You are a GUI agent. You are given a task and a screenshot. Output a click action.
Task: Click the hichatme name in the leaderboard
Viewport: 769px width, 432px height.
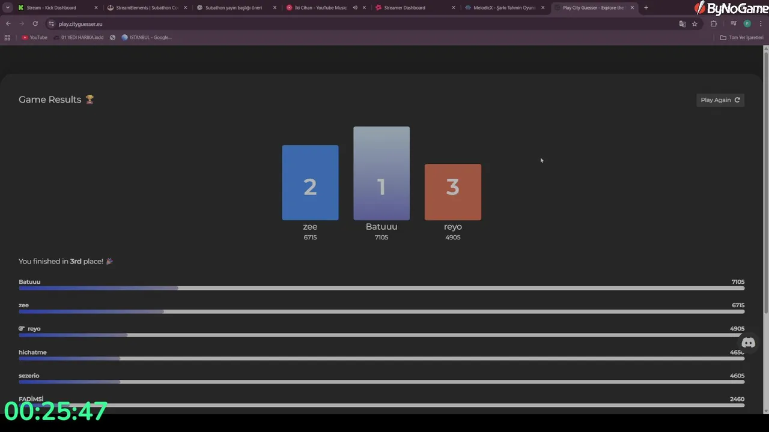coord(32,352)
